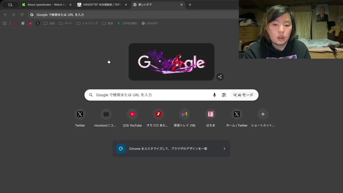
Task: Click the Google search box
Action: tap(171, 95)
